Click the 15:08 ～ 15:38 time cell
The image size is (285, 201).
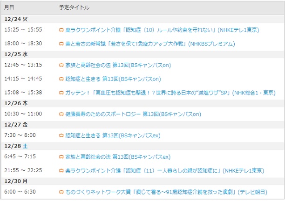tap(23, 93)
